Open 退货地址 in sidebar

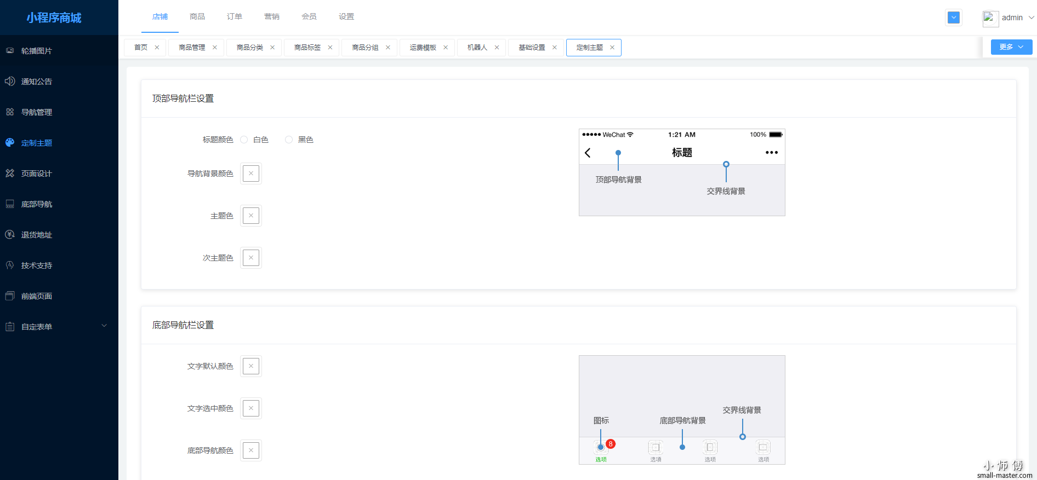59,234
